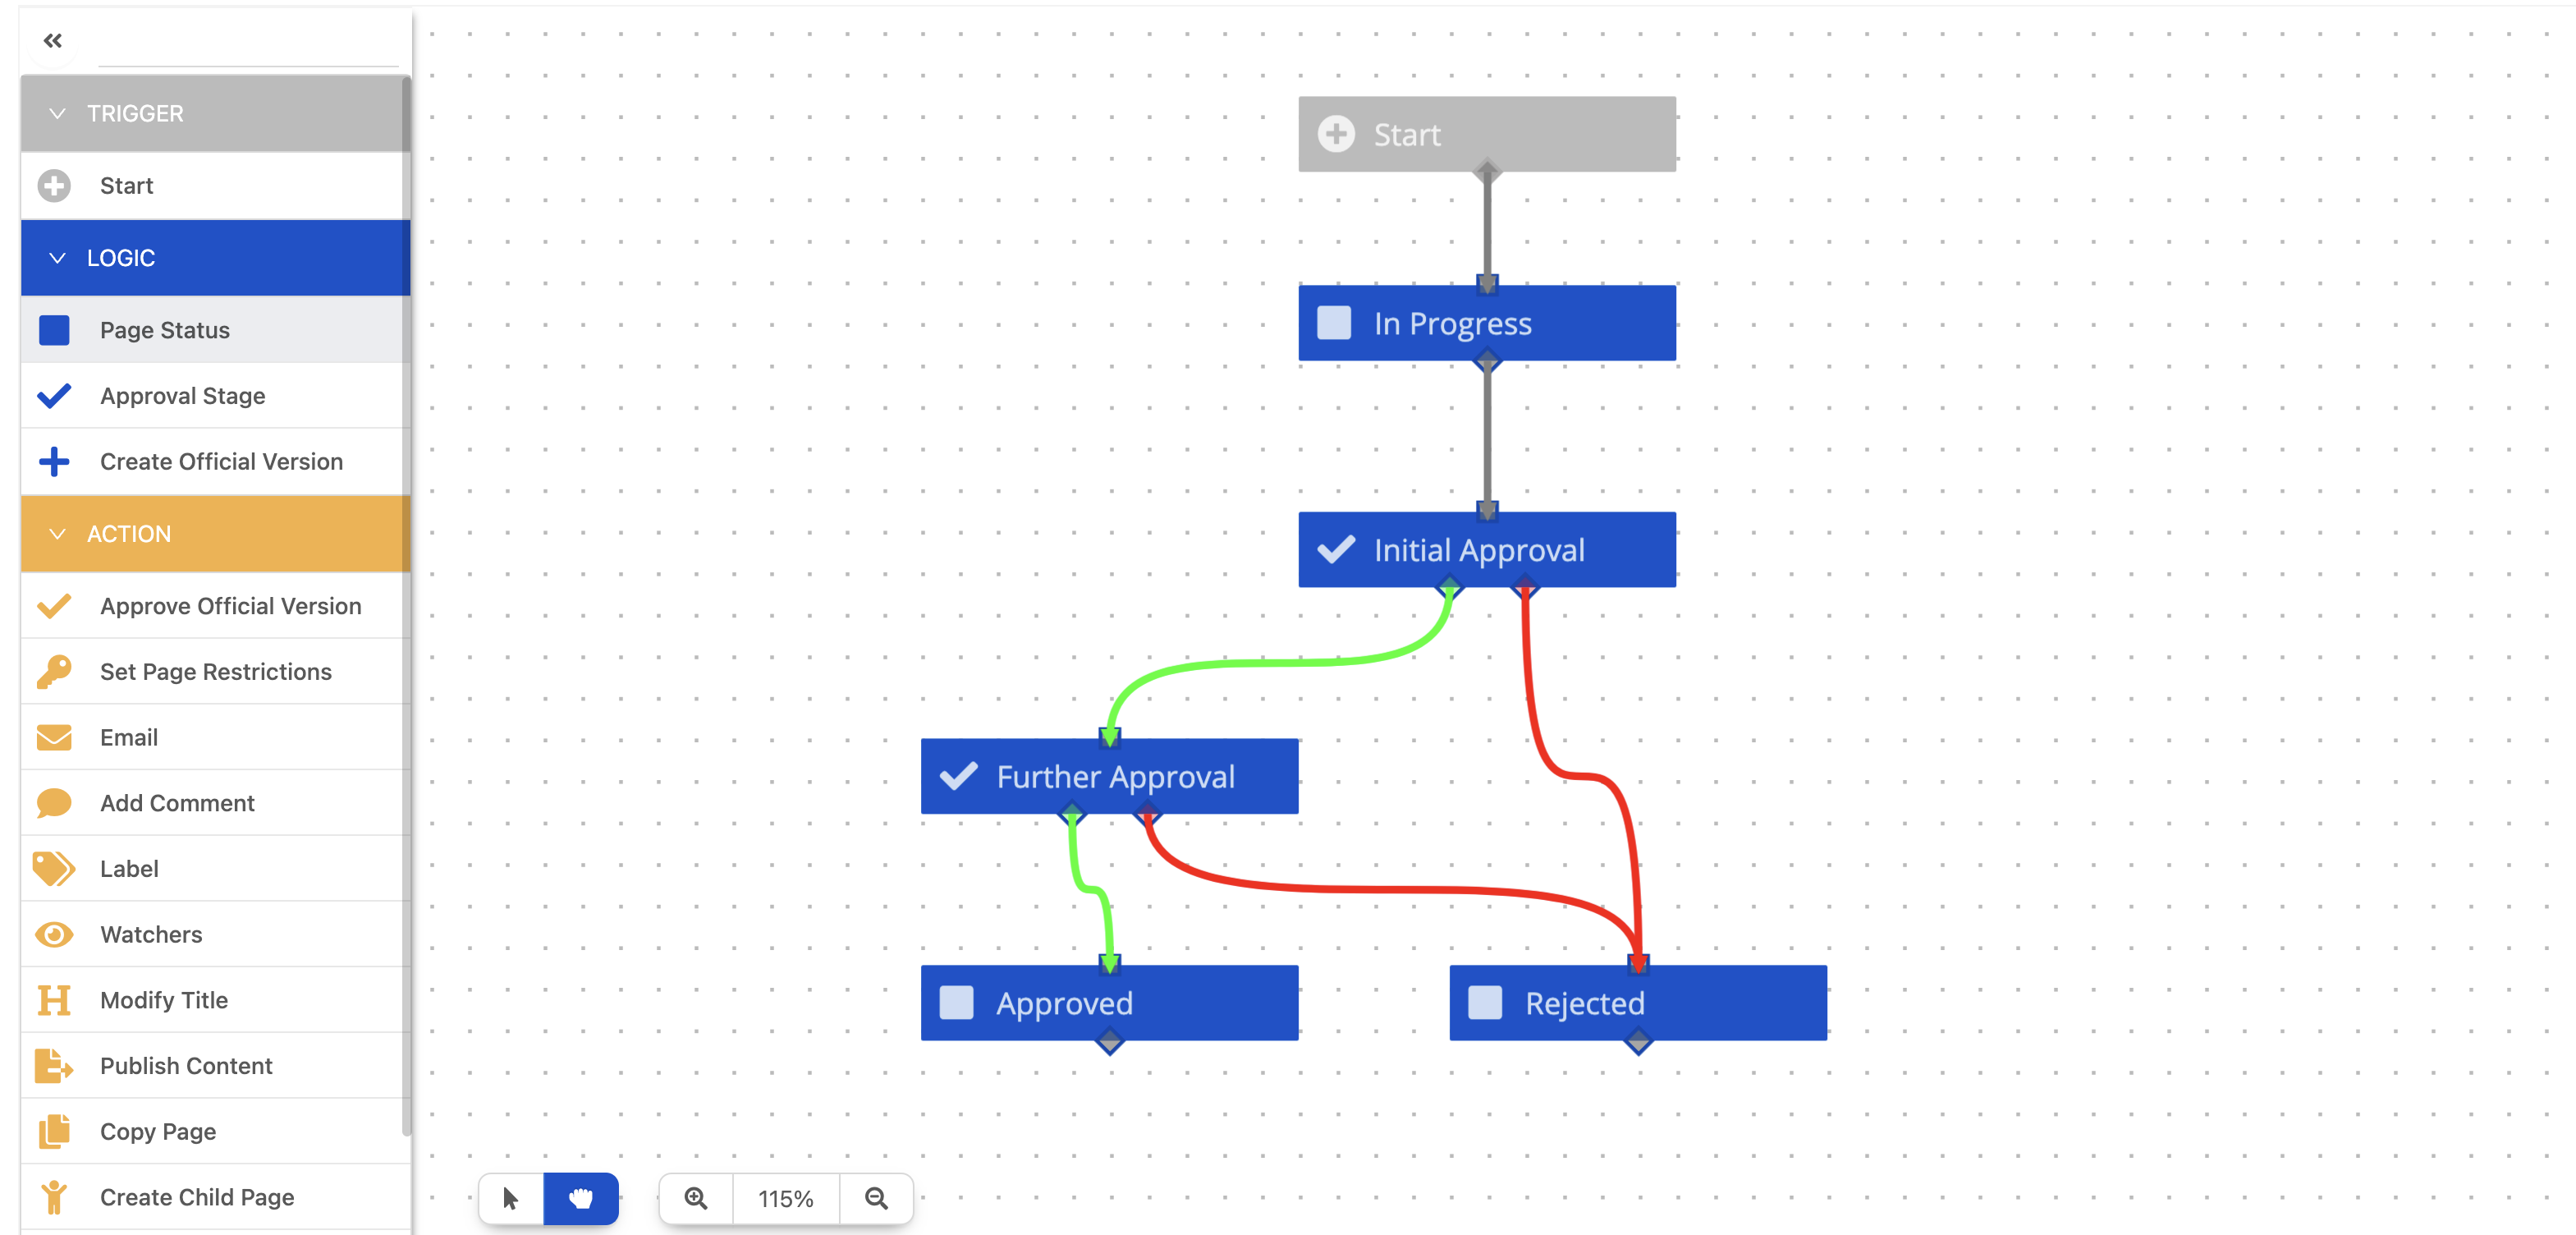Collapse the LOGIC section
The image size is (2576, 1235).
57,258
